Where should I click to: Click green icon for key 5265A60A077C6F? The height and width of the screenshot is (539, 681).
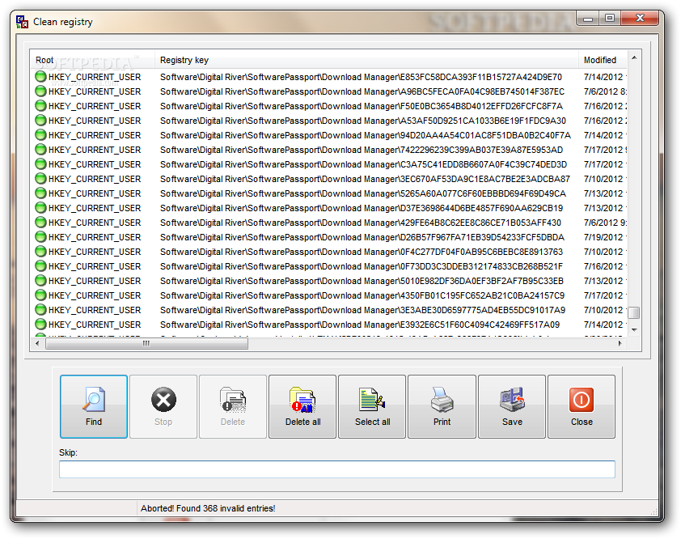40,193
